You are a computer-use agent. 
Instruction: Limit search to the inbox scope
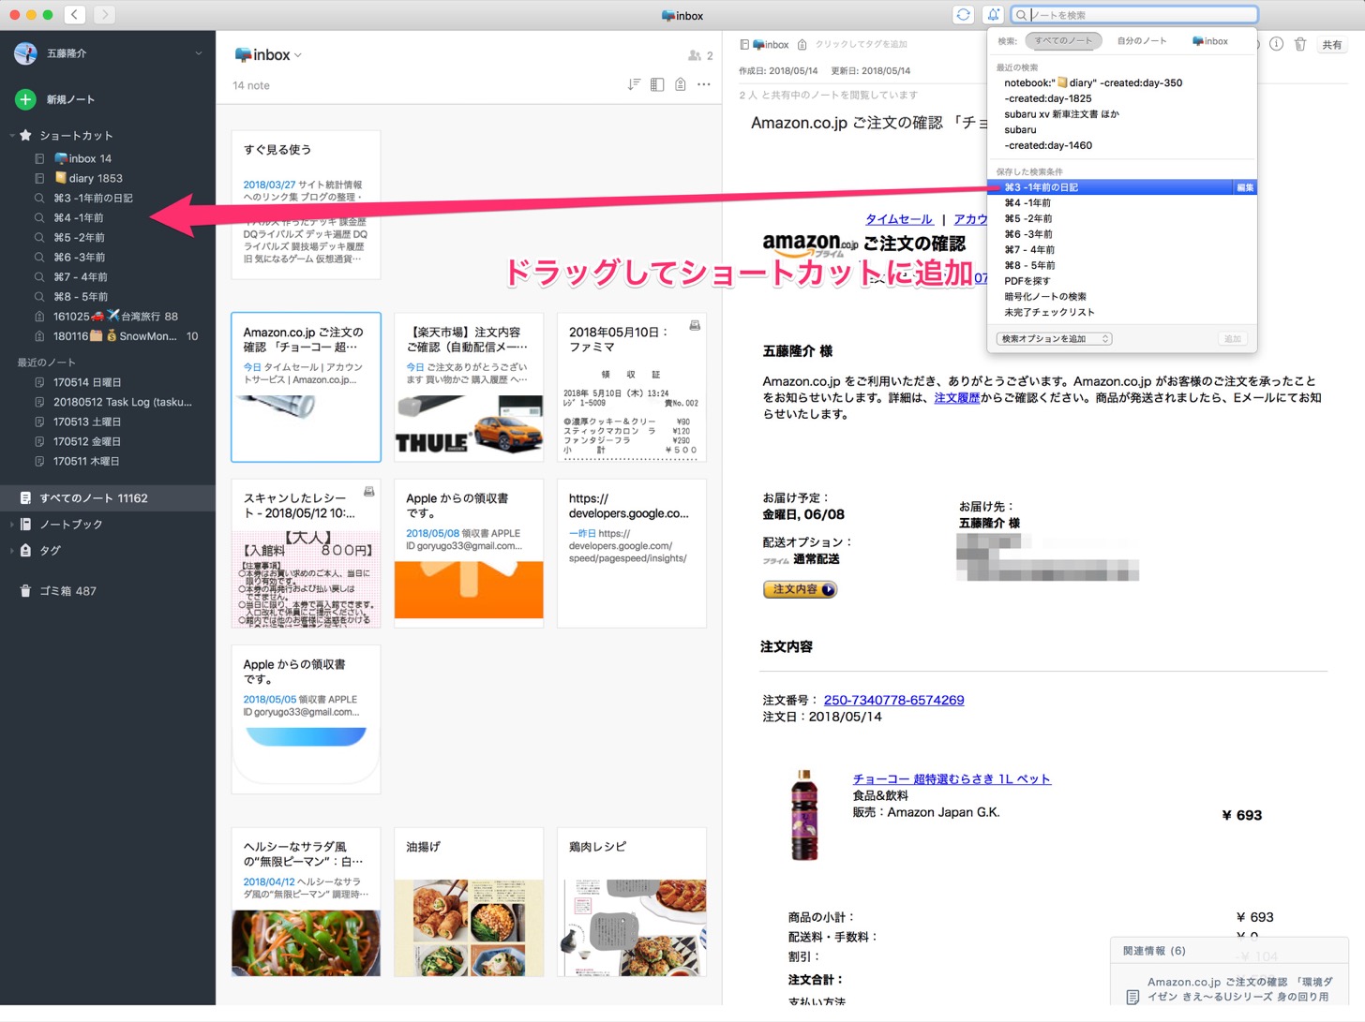pos(1210,40)
